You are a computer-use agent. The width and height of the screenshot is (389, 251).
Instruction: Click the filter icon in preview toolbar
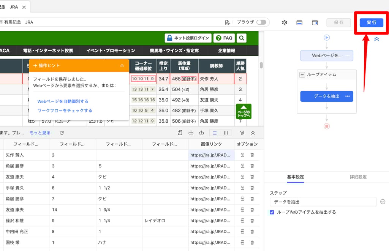coord(242,133)
